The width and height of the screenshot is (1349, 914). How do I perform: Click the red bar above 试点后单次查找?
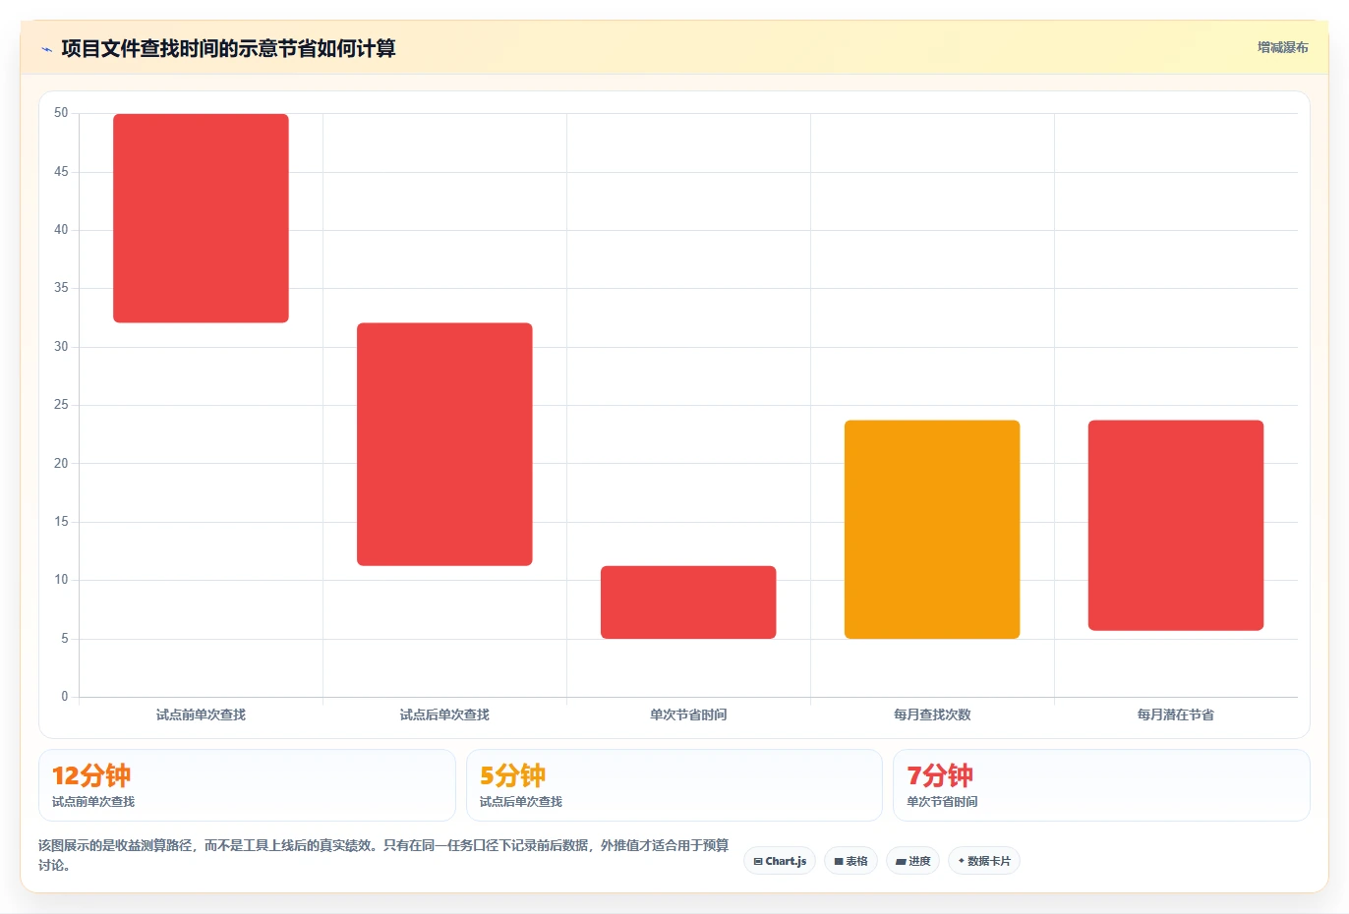coord(444,444)
